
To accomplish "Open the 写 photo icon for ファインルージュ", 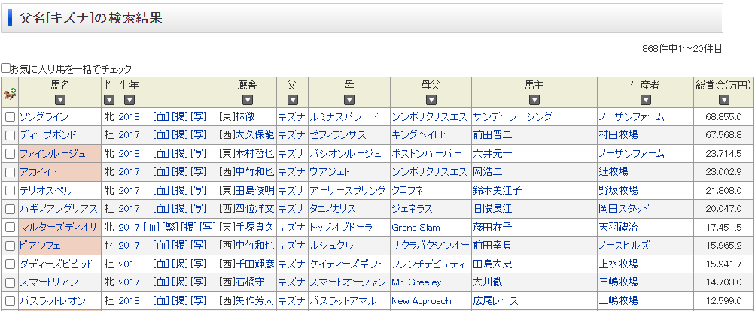I will (199, 154).
